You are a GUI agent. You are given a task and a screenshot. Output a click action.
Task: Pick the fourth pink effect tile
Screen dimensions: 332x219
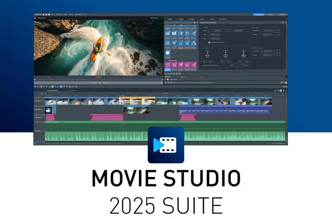coord(187,65)
